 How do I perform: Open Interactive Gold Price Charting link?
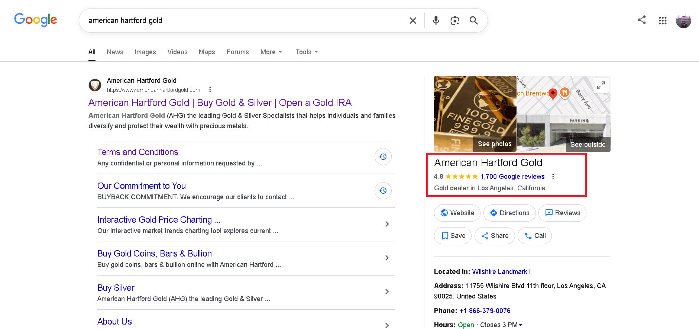click(x=159, y=220)
